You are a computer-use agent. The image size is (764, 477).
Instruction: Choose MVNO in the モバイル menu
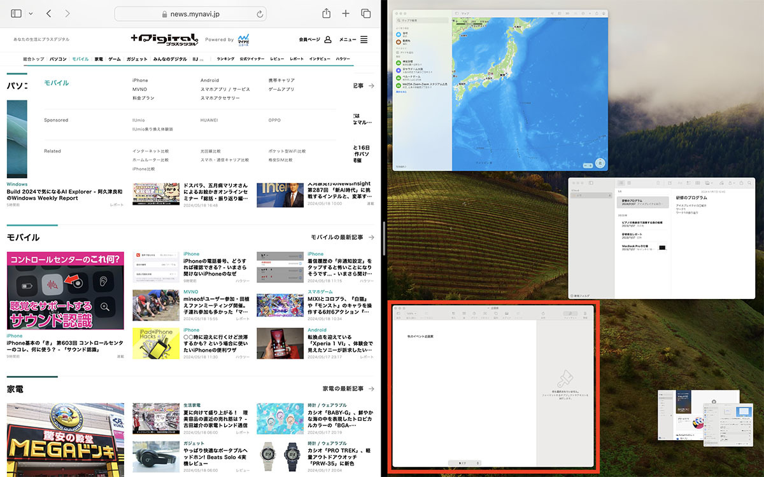(139, 90)
